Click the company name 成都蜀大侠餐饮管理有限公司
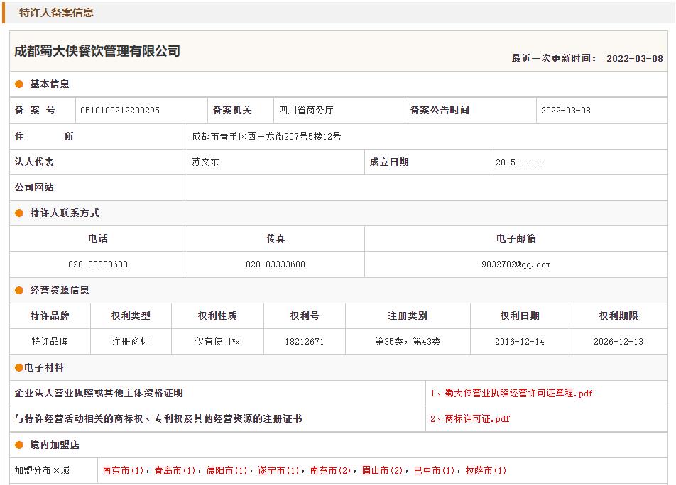Screen dimensions: 676x485 point(97,51)
